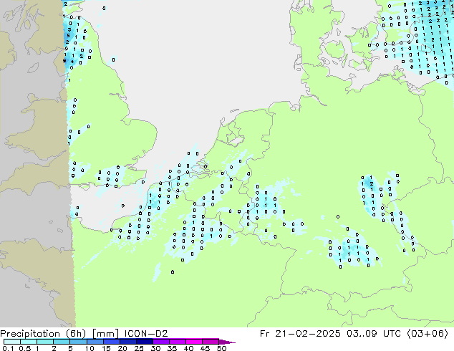Click the 'Fr' weekday label
The height and width of the screenshot is (351, 454).
(265, 334)
